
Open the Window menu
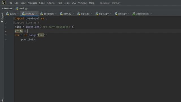(x=82, y=3)
